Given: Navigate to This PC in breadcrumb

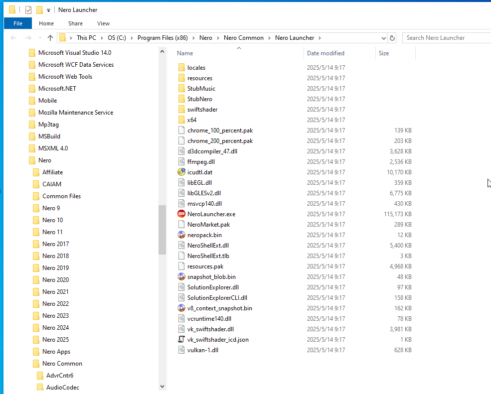Looking at the screenshot, I should [x=86, y=38].
